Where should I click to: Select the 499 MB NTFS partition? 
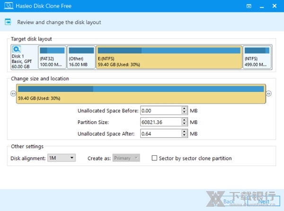point(257,57)
